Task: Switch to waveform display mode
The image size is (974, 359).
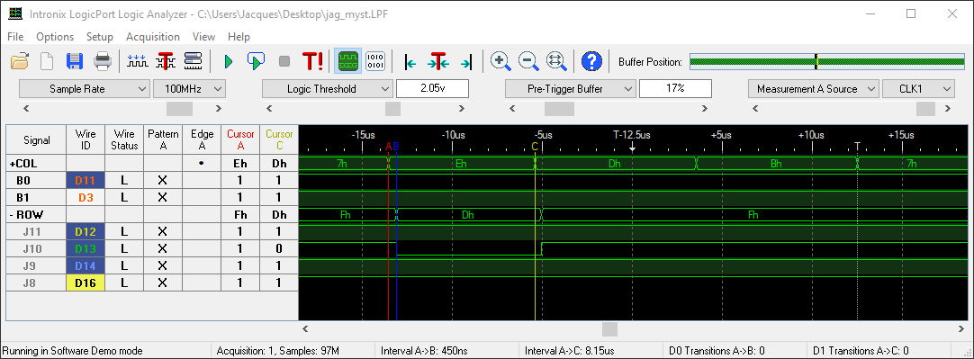Action: click(347, 61)
